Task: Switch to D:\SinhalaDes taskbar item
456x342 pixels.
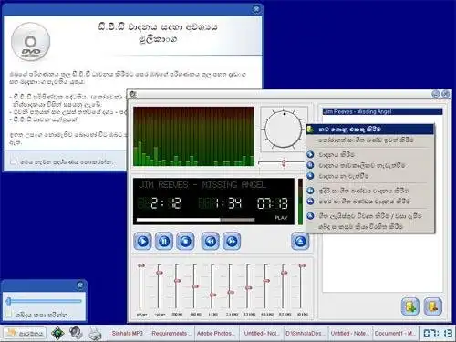Action: tap(305, 334)
